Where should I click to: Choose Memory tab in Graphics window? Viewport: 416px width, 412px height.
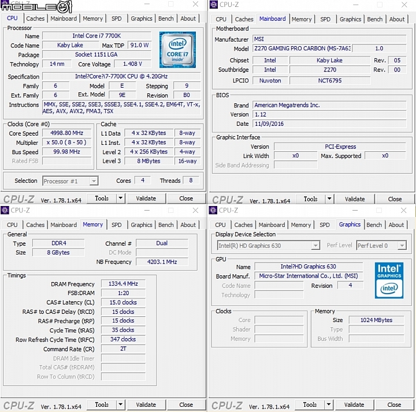pyautogui.click(x=301, y=225)
